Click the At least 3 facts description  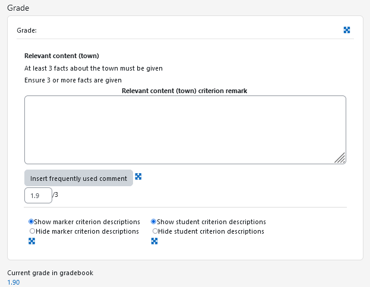point(93,68)
